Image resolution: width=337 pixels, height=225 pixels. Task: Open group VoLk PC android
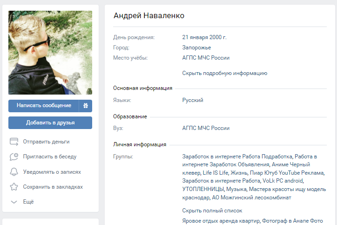(x=283, y=181)
